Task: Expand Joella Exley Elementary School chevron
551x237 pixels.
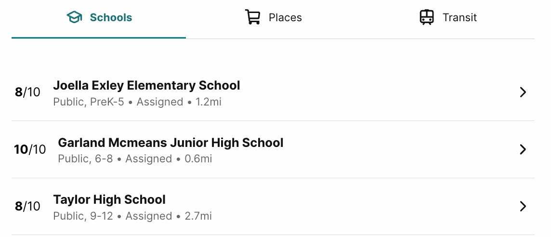Action: coord(523,92)
